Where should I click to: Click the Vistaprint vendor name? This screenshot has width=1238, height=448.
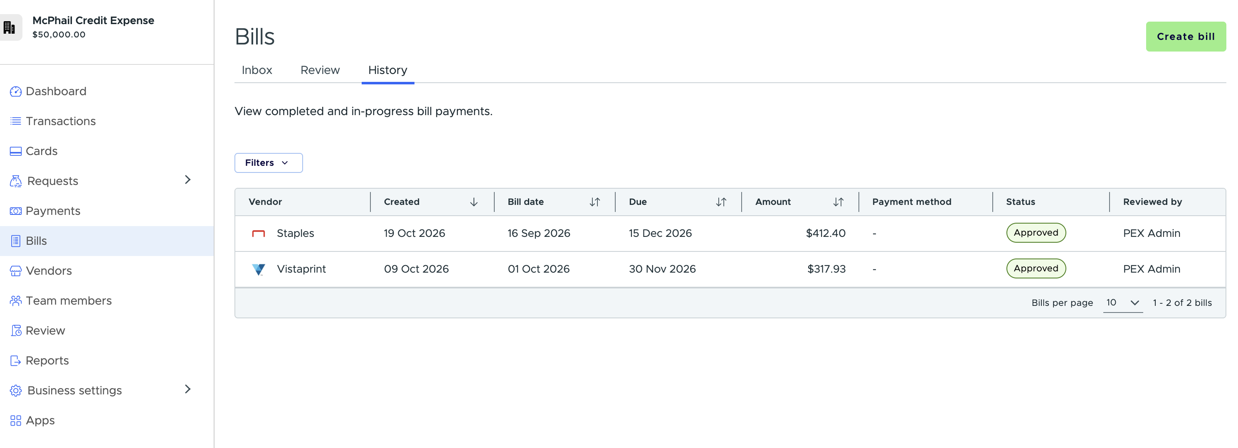point(301,269)
